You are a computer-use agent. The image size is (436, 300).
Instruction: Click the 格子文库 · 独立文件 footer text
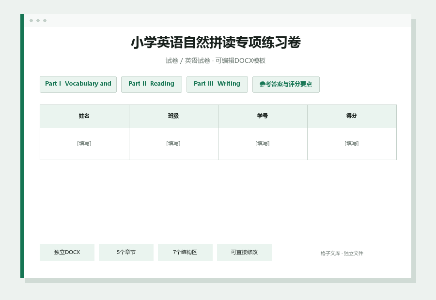click(x=342, y=254)
